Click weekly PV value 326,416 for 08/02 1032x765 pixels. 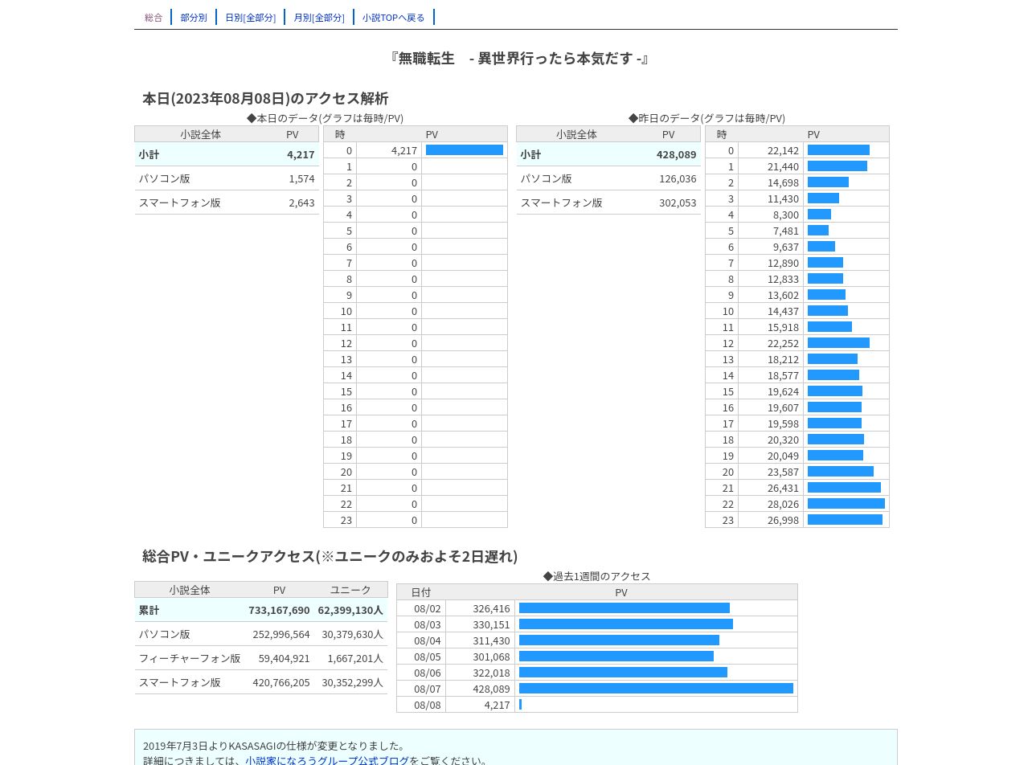pos(491,608)
